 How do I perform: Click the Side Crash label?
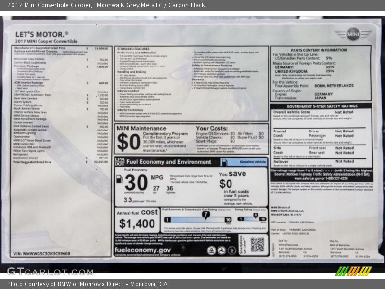(x=278, y=150)
